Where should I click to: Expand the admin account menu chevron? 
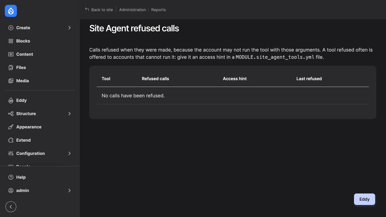(69, 190)
